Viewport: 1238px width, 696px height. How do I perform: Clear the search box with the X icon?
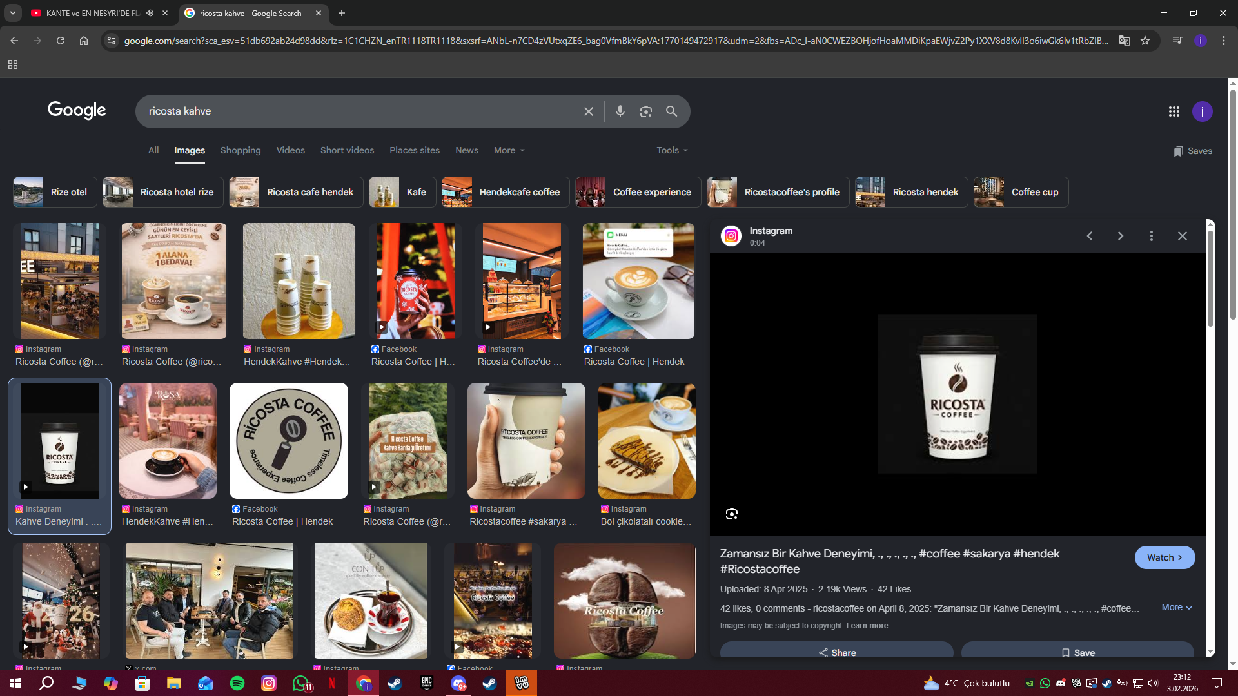coord(588,111)
